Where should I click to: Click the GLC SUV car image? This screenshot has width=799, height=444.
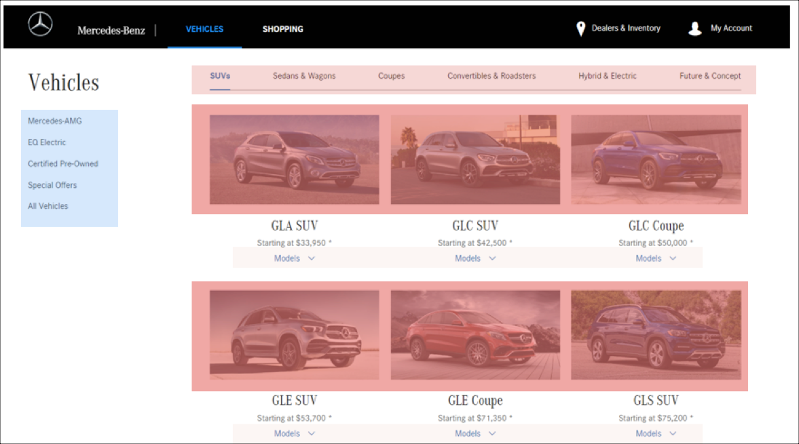click(475, 159)
